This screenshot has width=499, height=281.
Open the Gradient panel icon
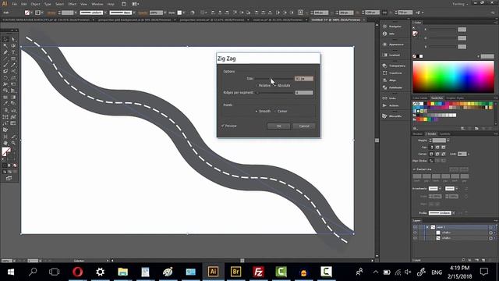tap(384, 55)
